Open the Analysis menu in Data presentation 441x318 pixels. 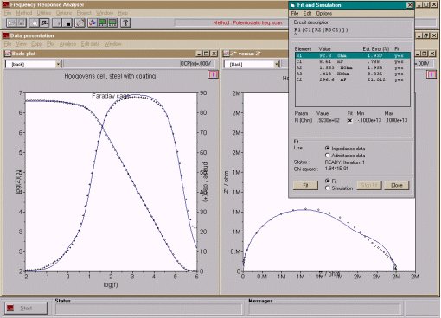coord(67,44)
